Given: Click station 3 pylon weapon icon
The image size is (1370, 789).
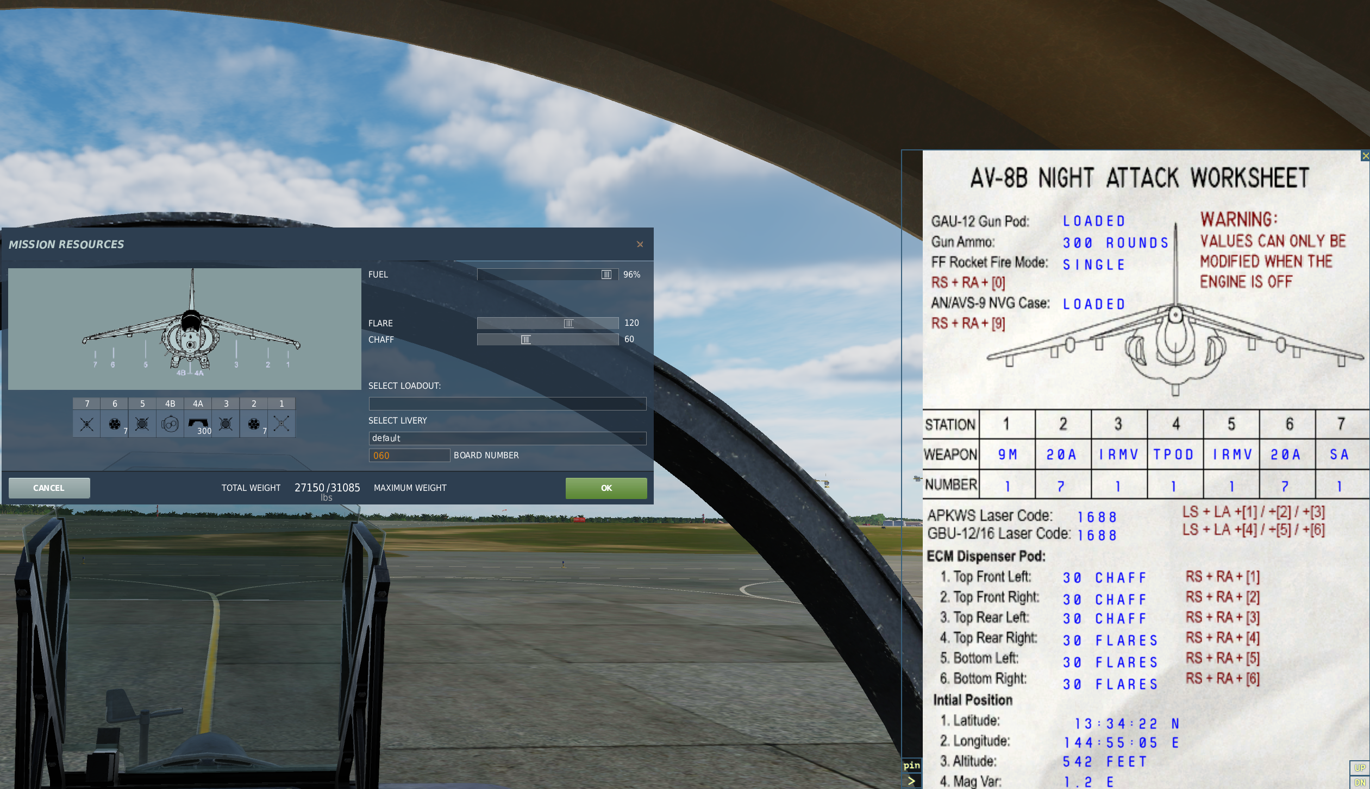Looking at the screenshot, I should click(x=226, y=424).
